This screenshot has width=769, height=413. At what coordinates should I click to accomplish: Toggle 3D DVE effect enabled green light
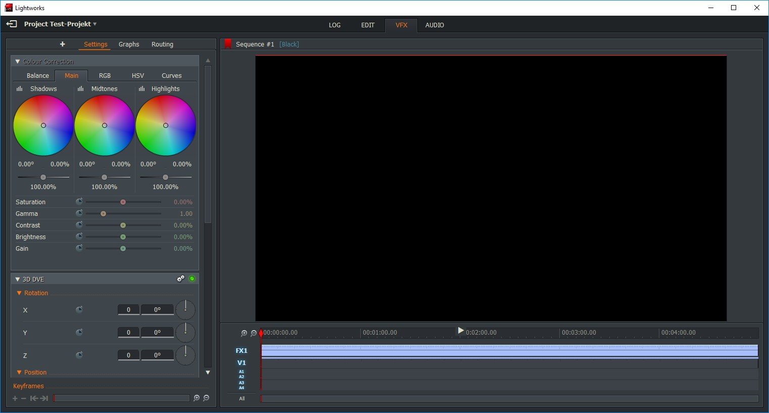(192, 279)
